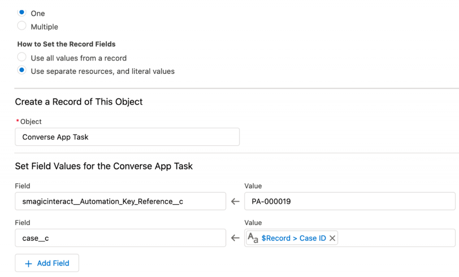Remove the $Record Case ID pill via X icon

332,238
